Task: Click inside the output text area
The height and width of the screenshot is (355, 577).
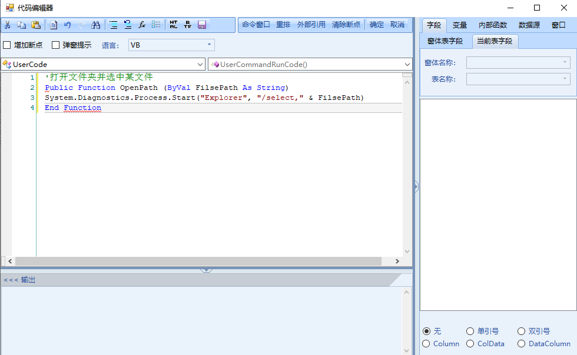Action: [201, 320]
